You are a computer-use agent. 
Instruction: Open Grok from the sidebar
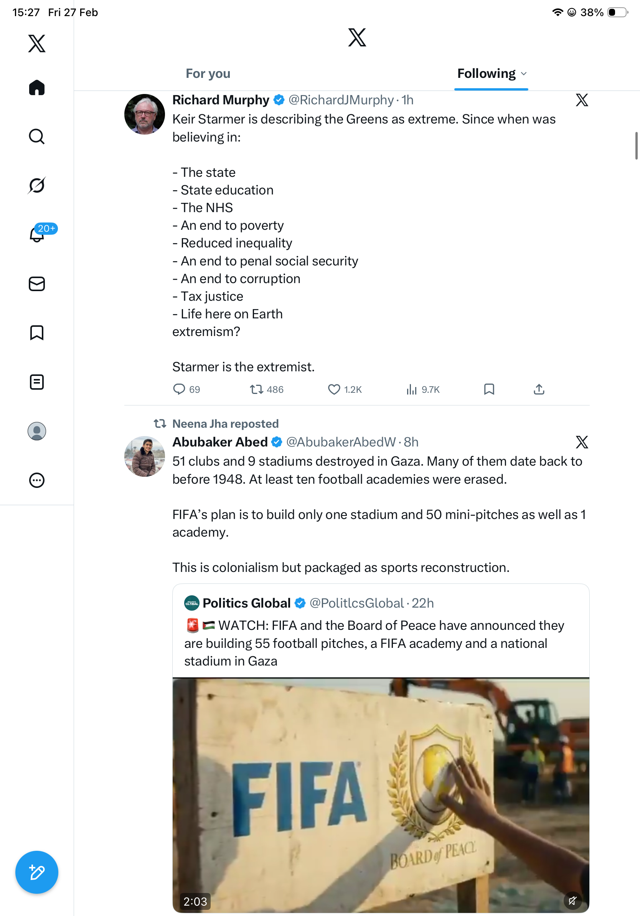coord(37,186)
